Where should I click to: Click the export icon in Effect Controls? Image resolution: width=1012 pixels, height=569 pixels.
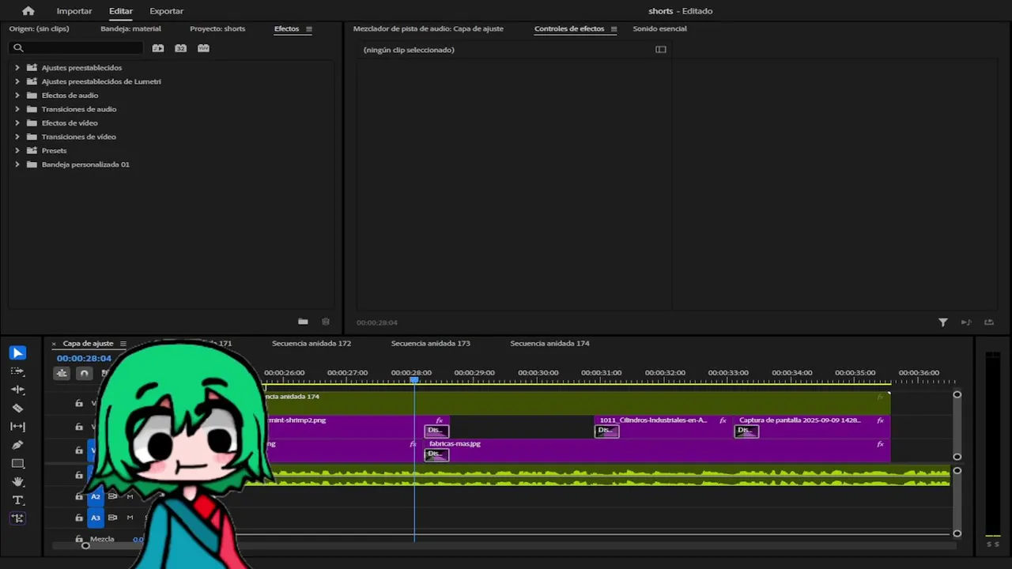[x=988, y=322]
